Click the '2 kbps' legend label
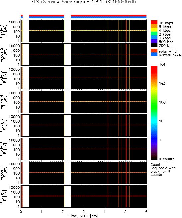This screenshot has height=218, width=182. click(165, 34)
